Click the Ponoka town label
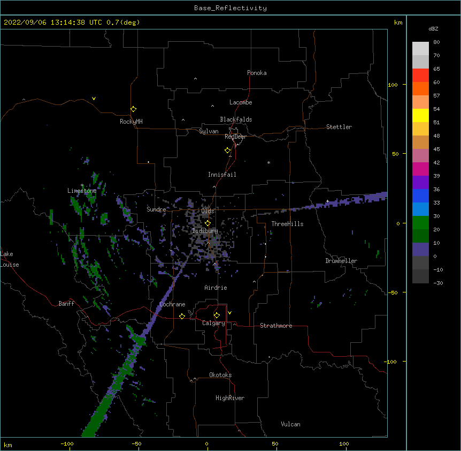 257,73
